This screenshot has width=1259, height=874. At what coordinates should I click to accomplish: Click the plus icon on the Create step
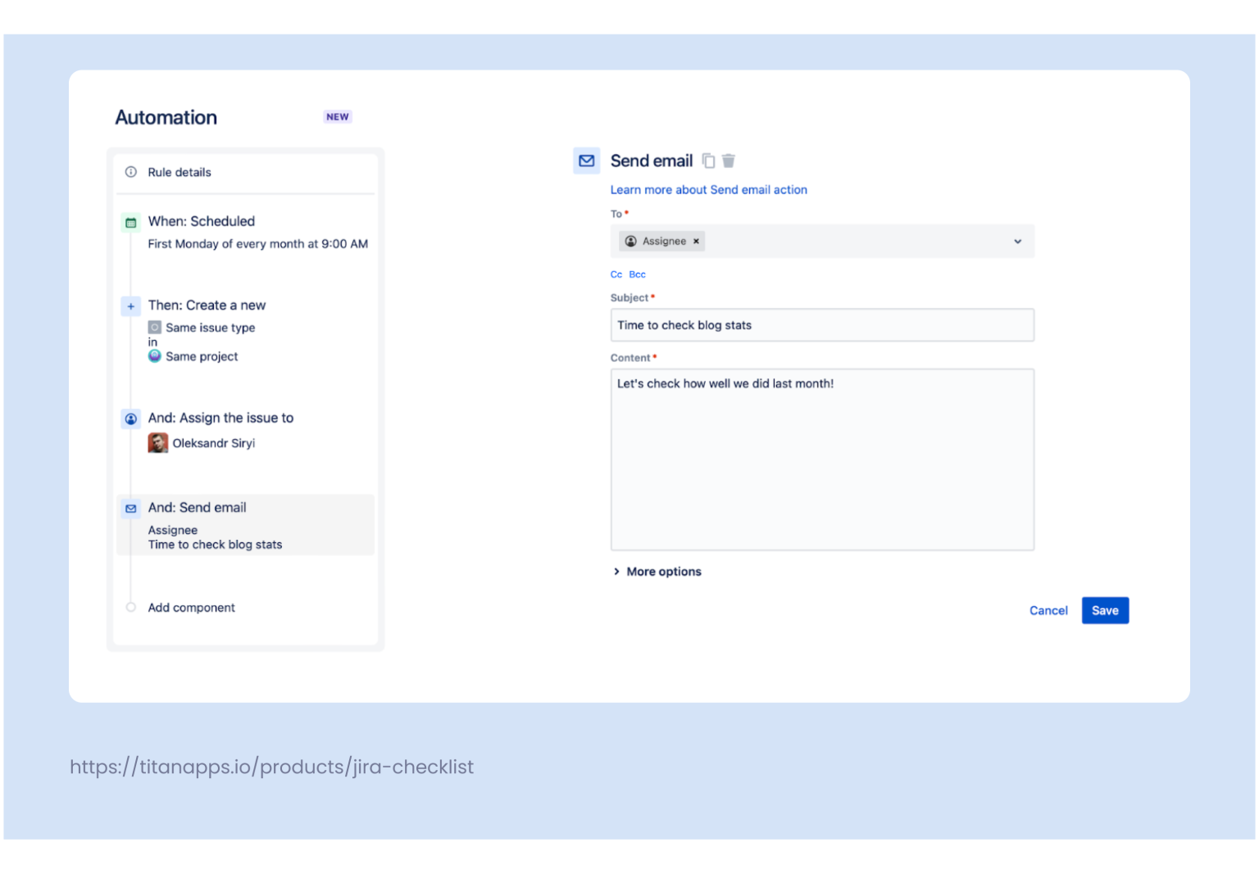tap(131, 306)
